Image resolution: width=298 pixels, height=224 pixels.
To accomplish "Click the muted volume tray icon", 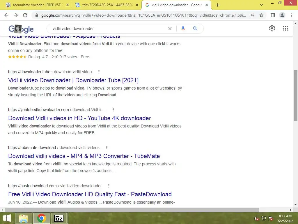I will (x=256, y=218).
